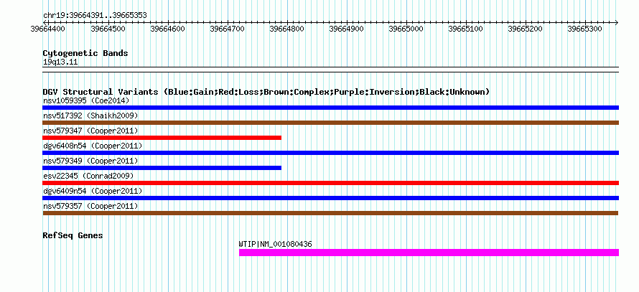The height and width of the screenshot is (292, 639).
Task: Click ruler tick label 39664700
Action: pyautogui.click(x=227, y=29)
